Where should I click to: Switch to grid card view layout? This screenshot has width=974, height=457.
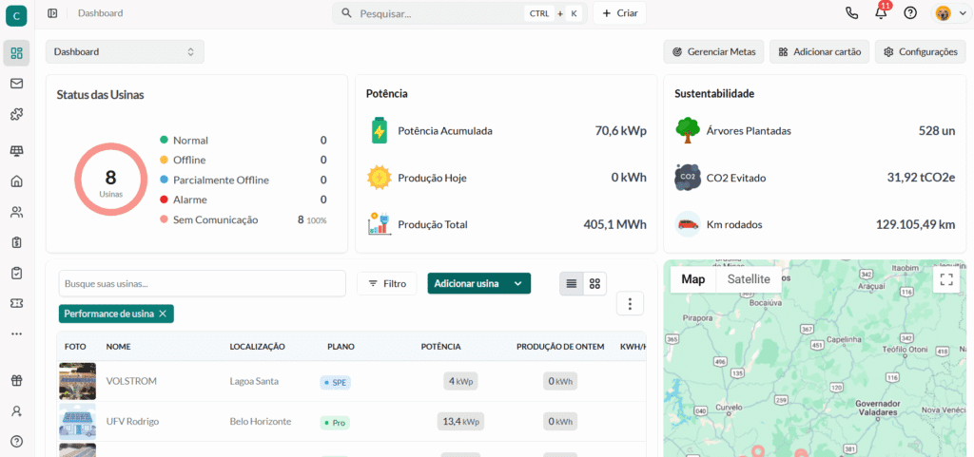(595, 284)
